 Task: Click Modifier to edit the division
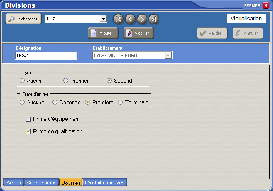pos(139,33)
